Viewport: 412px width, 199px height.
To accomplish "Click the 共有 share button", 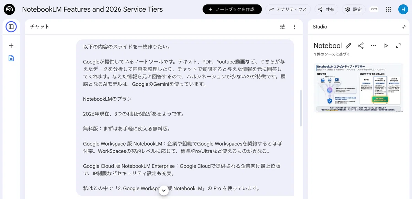I will pos(326,9).
